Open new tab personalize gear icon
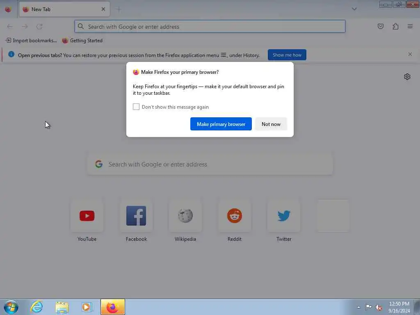420x315 pixels. click(407, 77)
